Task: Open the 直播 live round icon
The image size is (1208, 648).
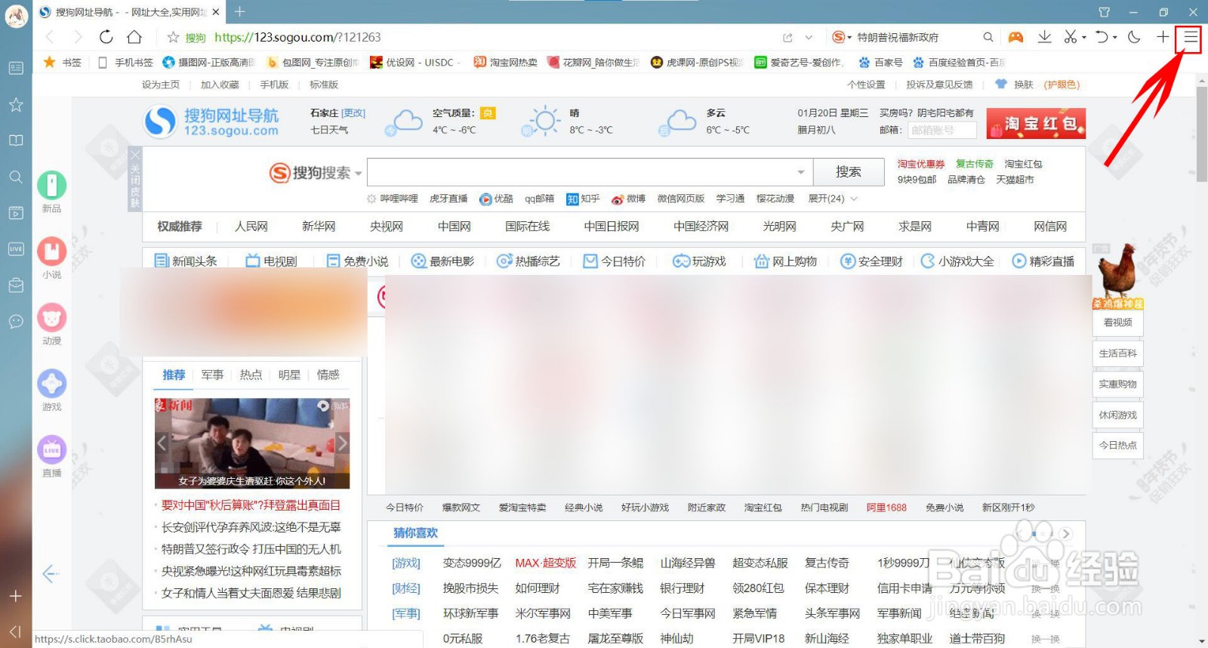Action: (x=52, y=450)
